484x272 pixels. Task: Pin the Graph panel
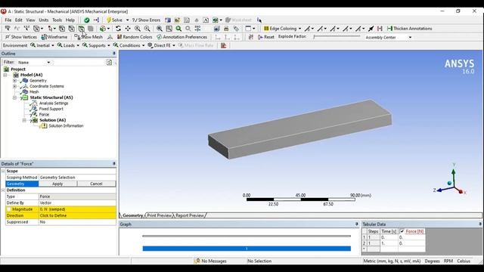[356, 224]
